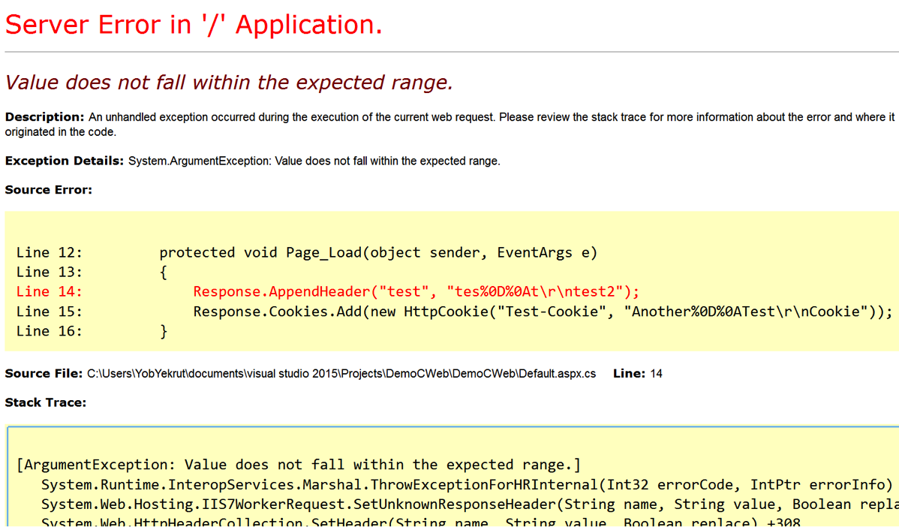Screen dimensions: 899x527
Task: Click the italic 'Value does not fall within the expected range.' heading
Action: 229,83
